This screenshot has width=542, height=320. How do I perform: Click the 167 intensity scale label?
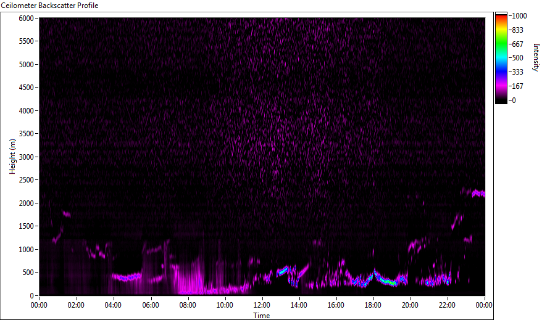tap(517, 86)
